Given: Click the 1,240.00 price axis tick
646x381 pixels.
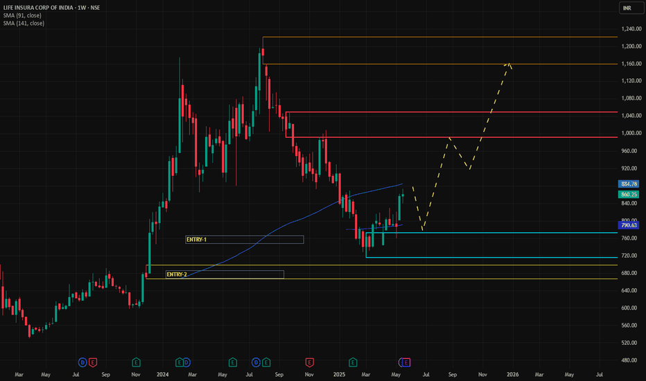Looking at the screenshot, I should tap(631, 29).
